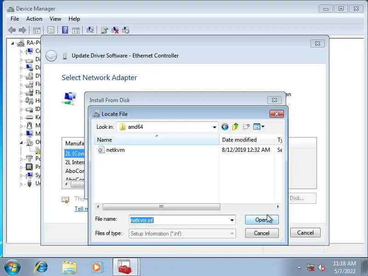Click the Name column header
This screenshot has height=276, width=368.
[156, 140]
